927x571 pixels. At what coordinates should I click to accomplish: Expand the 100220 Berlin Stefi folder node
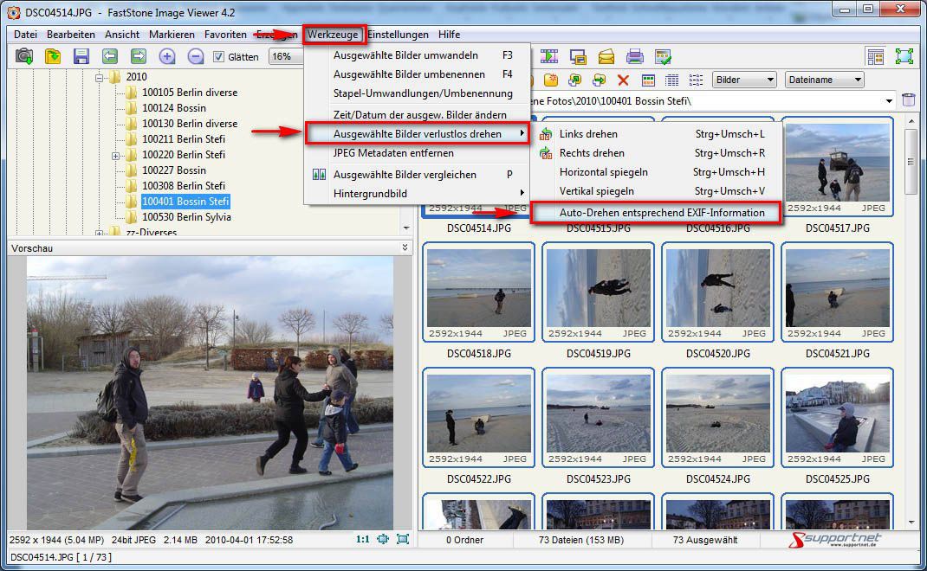click(x=116, y=155)
